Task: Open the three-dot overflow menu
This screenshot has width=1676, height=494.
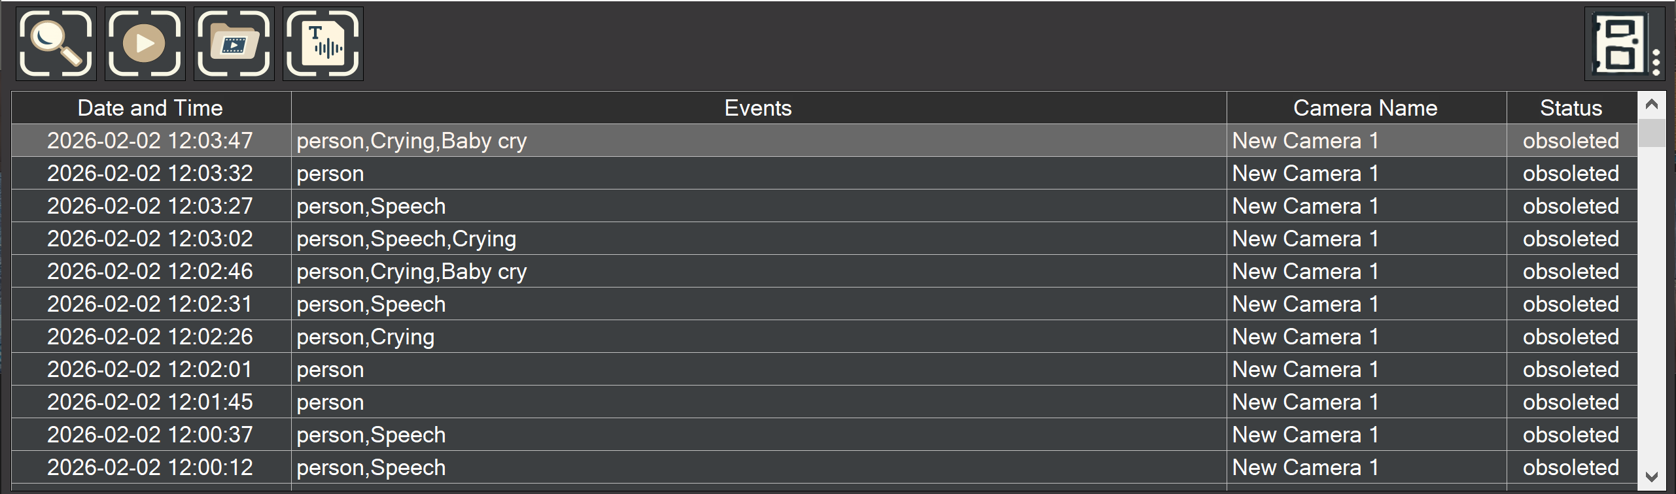Action: [1657, 62]
